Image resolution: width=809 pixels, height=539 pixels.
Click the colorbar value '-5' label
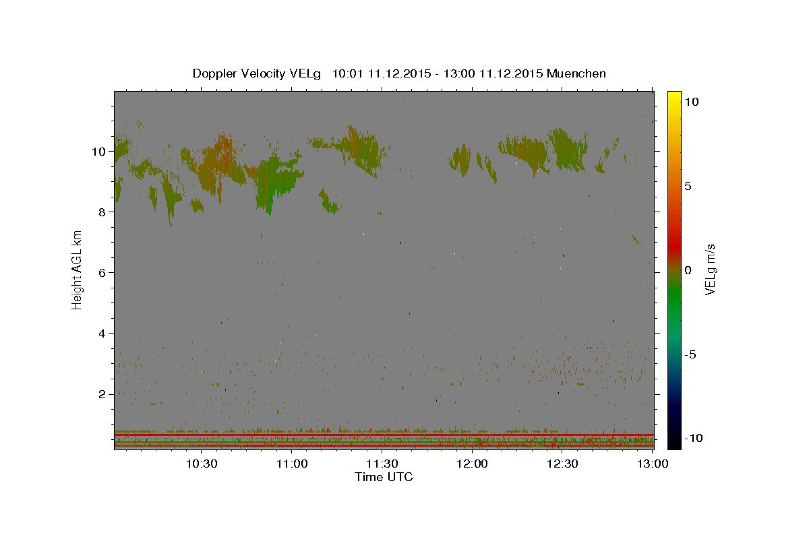(x=689, y=354)
